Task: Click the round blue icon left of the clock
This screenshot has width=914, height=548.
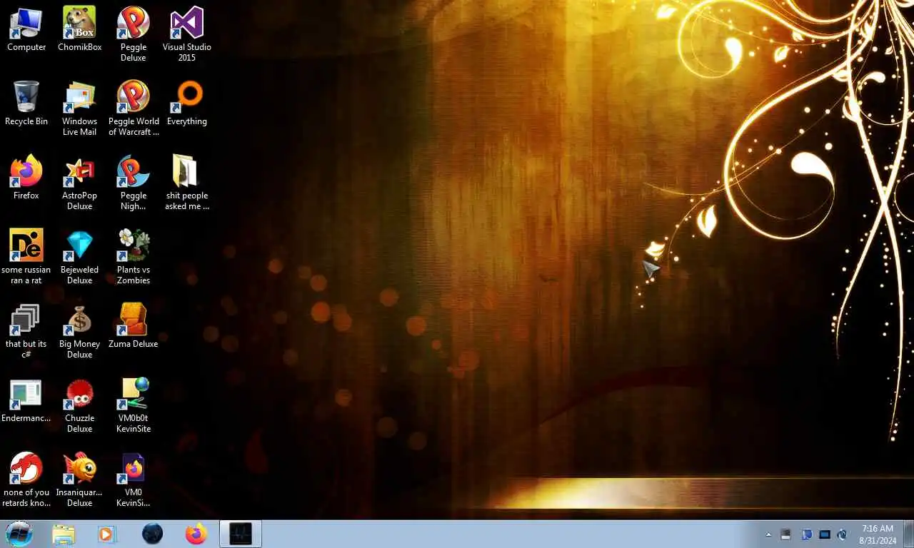Action: tap(843, 534)
